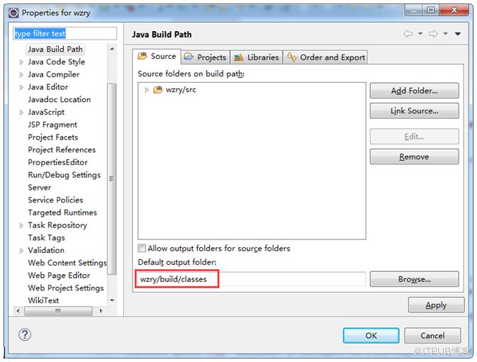Click the vertical scrollbar of category tree

point(112,179)
